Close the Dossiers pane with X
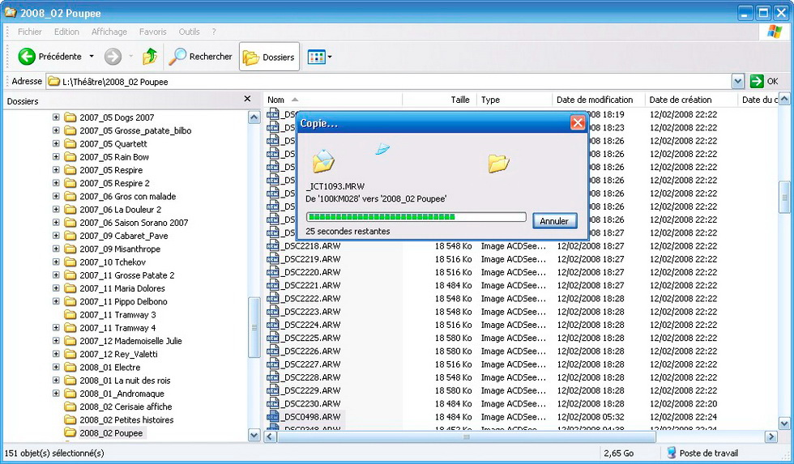Screen dimensions: 794x464 click(x=248, y=99)
